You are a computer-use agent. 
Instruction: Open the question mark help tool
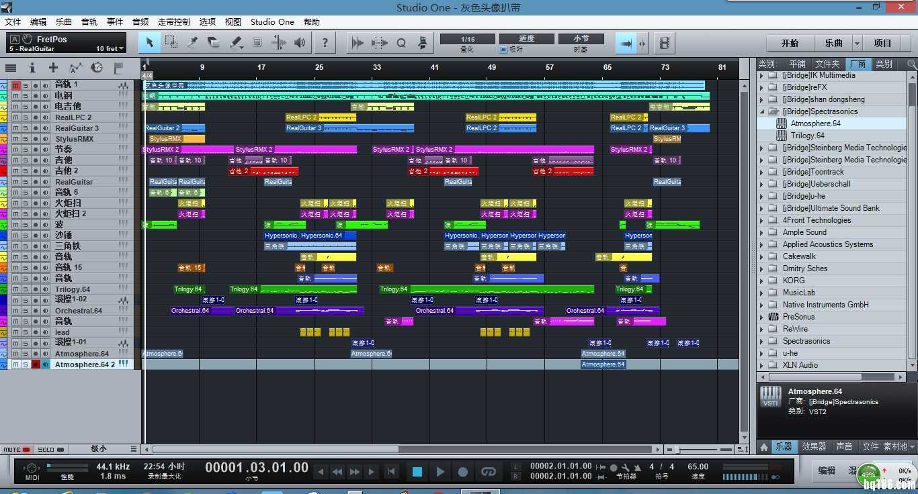(325, 43)
